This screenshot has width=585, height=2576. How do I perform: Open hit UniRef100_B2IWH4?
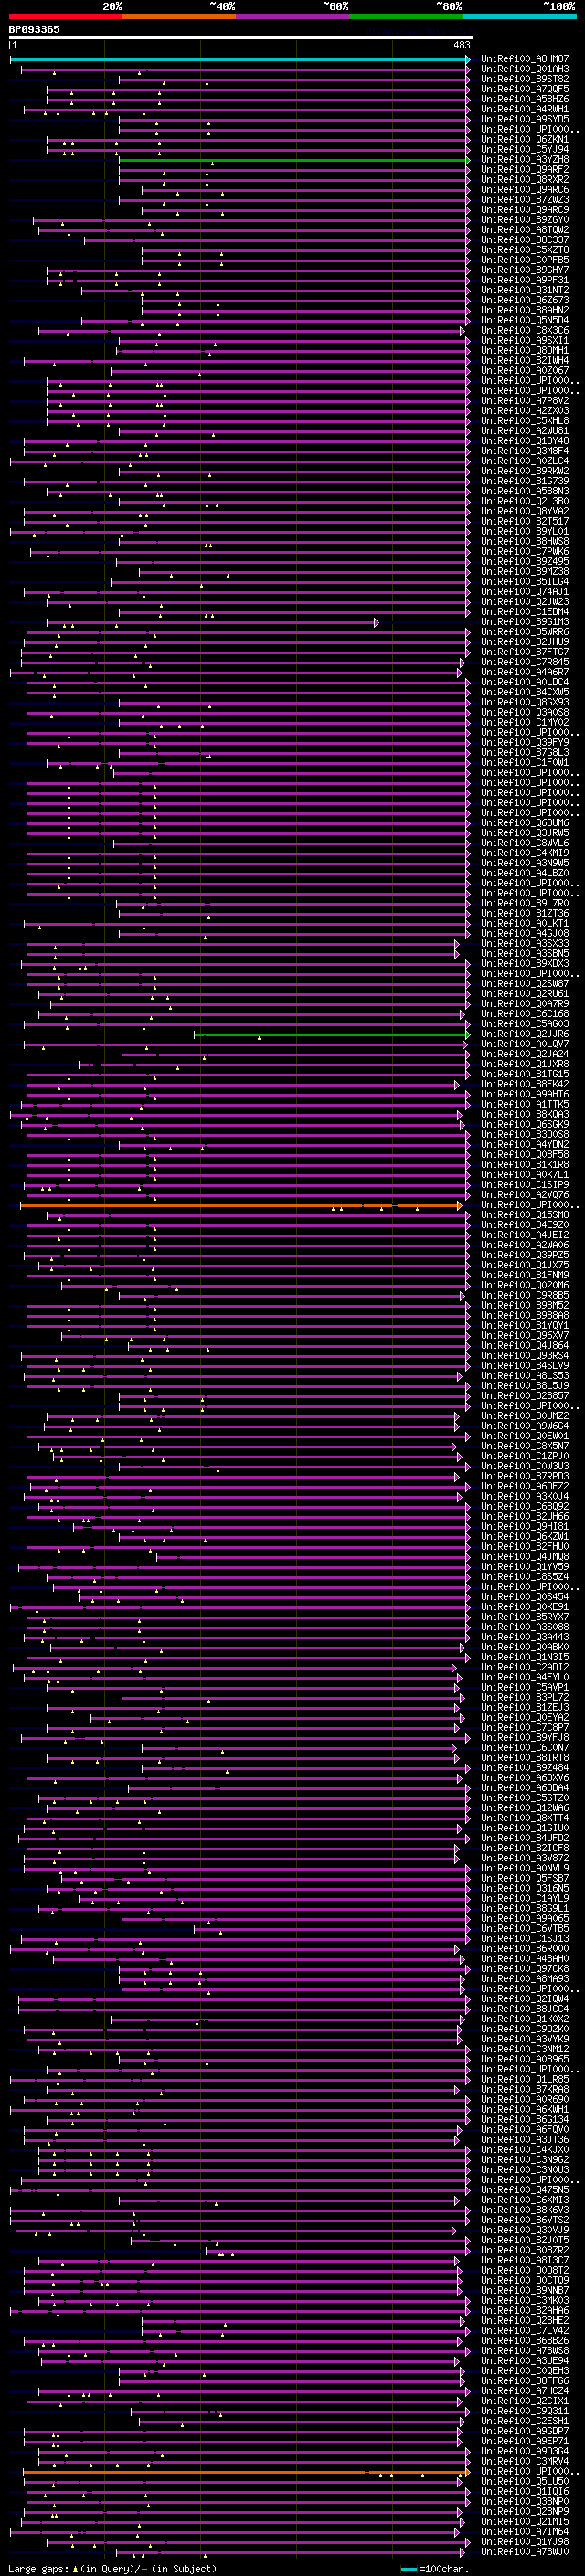click(x=524, y=361)
